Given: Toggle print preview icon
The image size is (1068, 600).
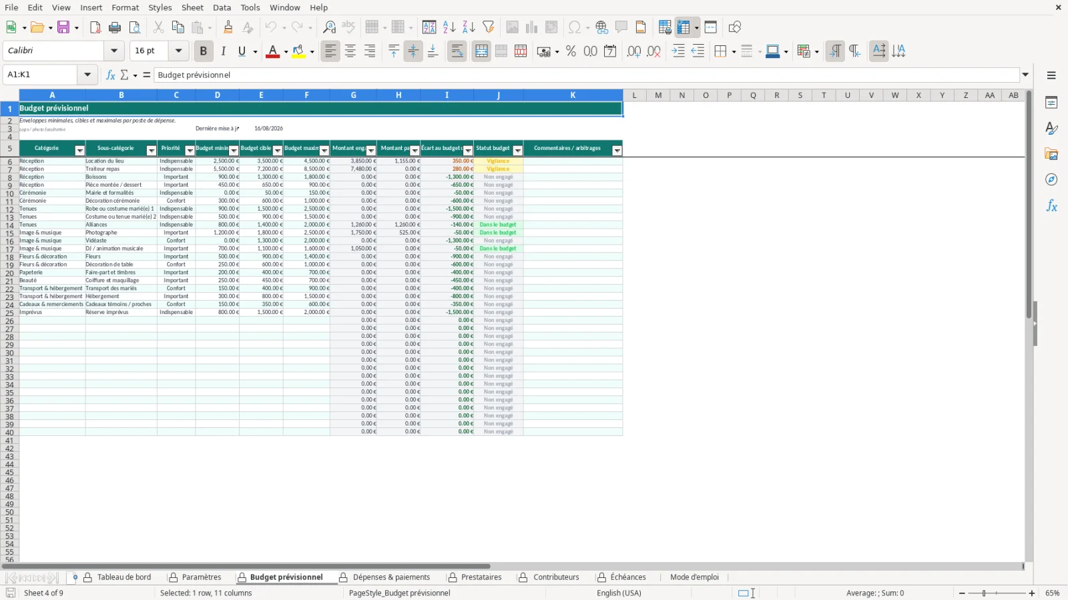Looking at the screenshot, I should (x=135, y=27).
